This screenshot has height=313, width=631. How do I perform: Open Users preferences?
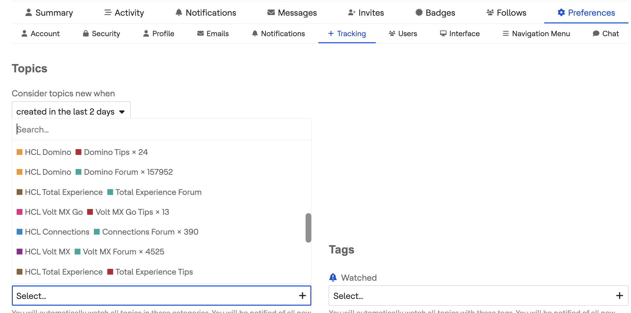click(x=403, y=34)
